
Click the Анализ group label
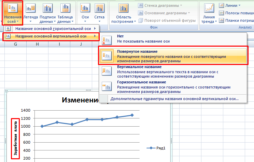245,27
